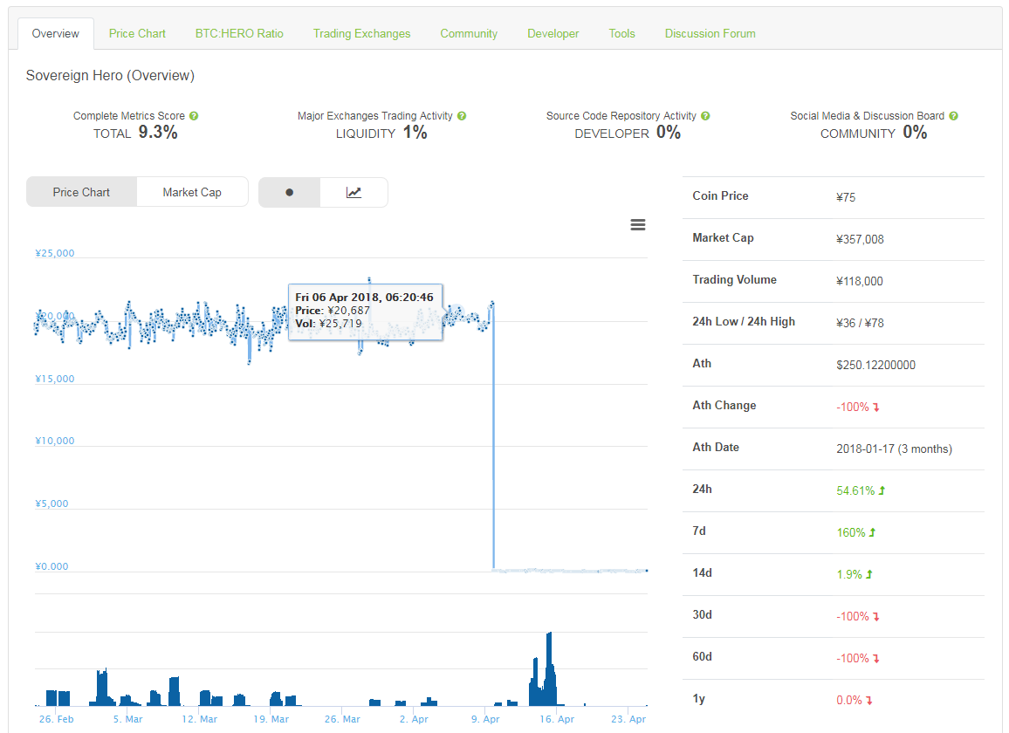The width and height of the screenshot is (1009, 733).
Task: Open the chart hamburger context menu
Action: pyautogui.click(x=638, y=225)
